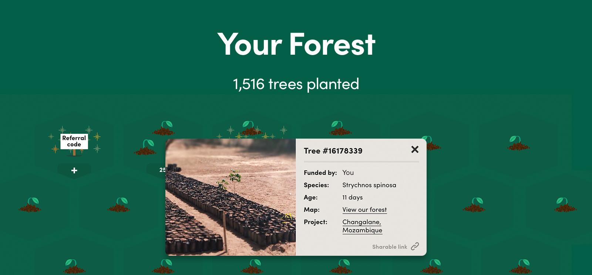
Task: Select middle-row seedling just right of the popup
Action: (474, 205)
